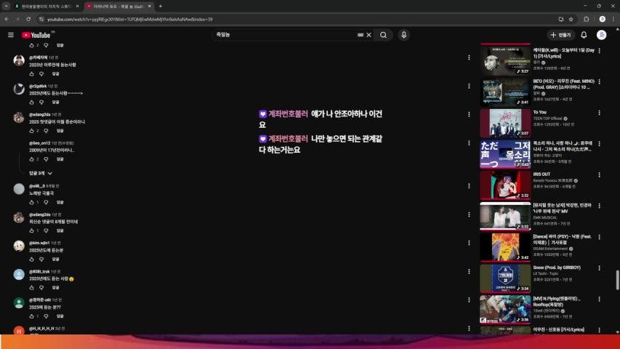Open the 만들기 create menu
The width and height of the screenshot is (620, 349).
click(560, 35)
